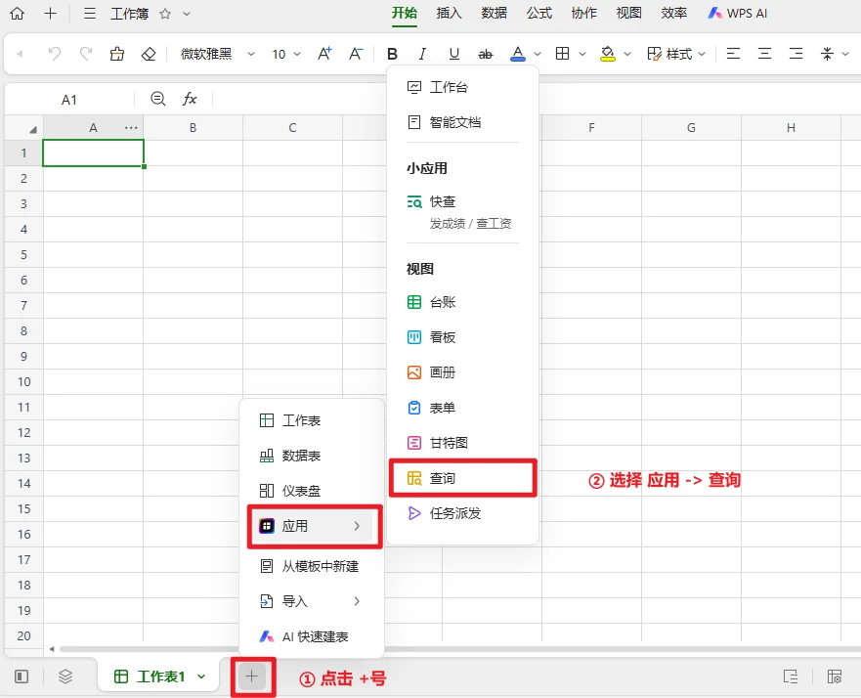Toggle bold formatting

[392, 54]
